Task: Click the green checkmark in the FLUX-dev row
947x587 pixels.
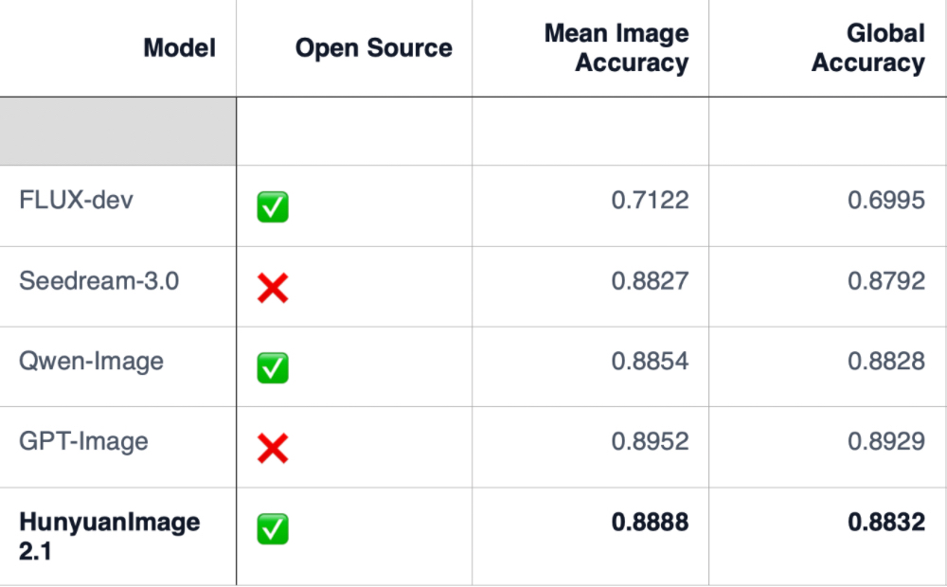Action: tap(273, 206)
